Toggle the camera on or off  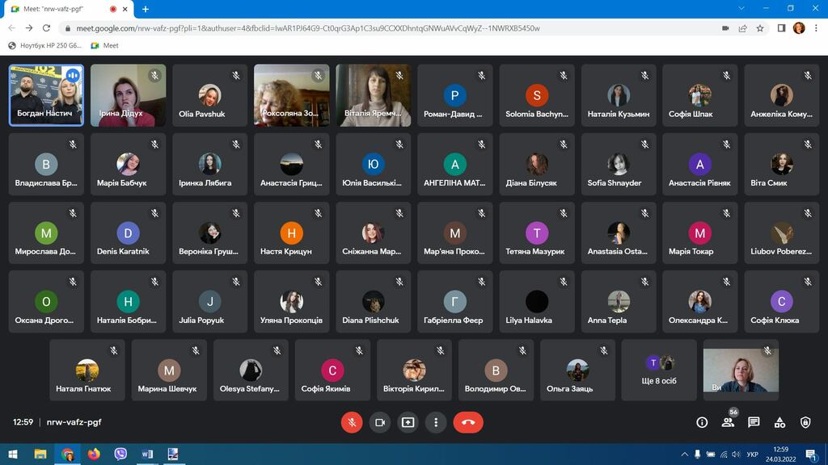[379, 422]
